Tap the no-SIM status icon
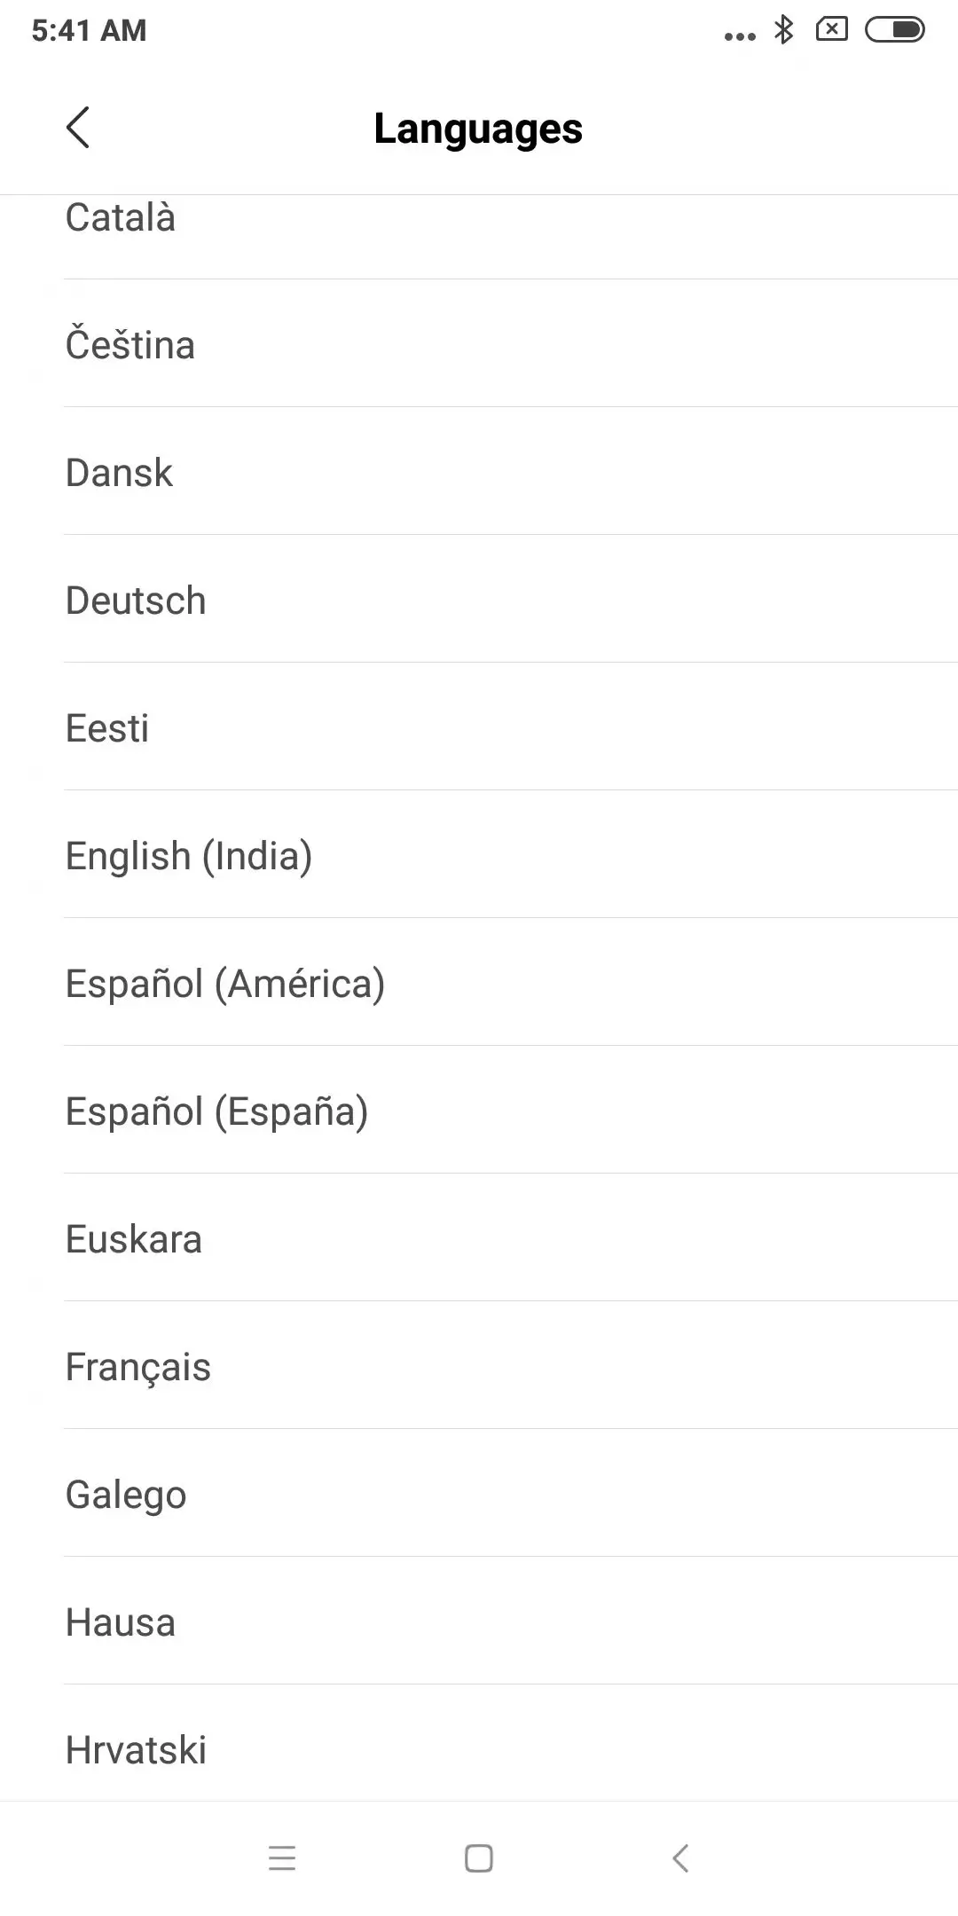Image resolution: width=958 pixels, height=1916 pixels. pyautogui.click(x=831, y=30)
